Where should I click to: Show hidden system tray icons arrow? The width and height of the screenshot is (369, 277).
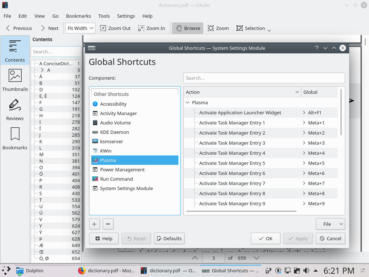316,271
